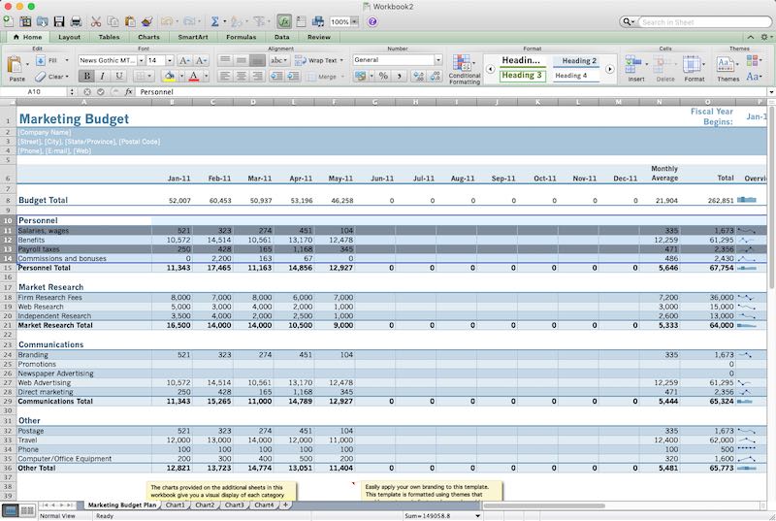
Task: Open the font size dropdown
Action: click(x=170, y=60)
